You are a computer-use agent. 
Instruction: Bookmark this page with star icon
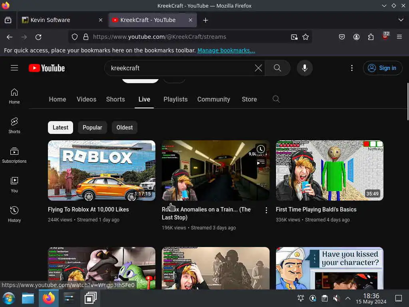(x=306, y=37)
